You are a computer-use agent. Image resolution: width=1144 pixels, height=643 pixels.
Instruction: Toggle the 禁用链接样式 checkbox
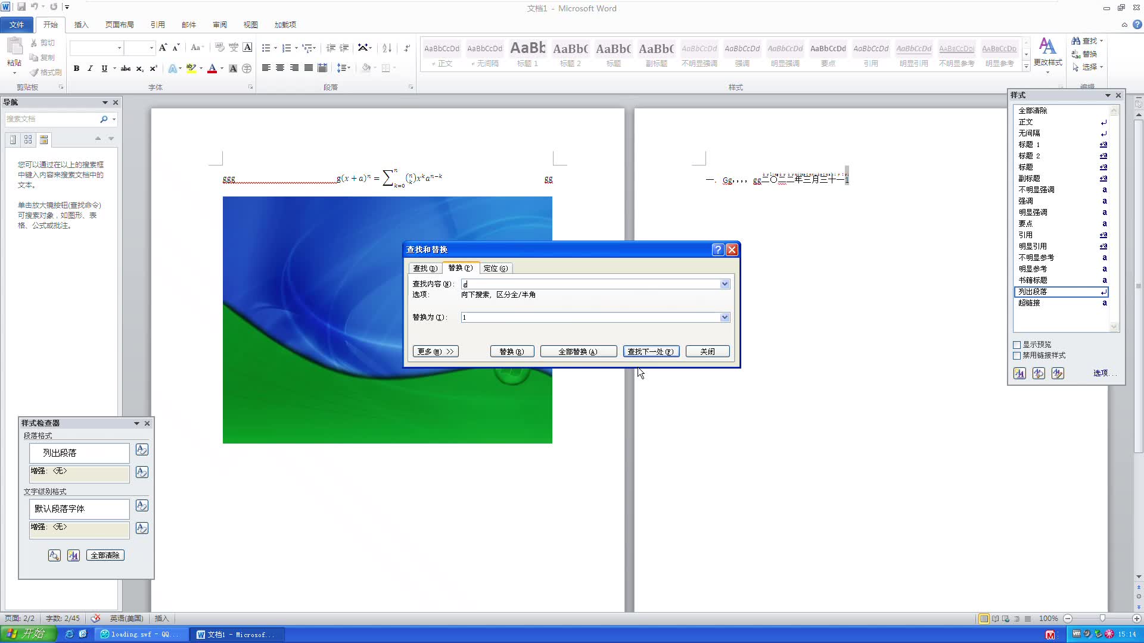(x=1017, y=355)
